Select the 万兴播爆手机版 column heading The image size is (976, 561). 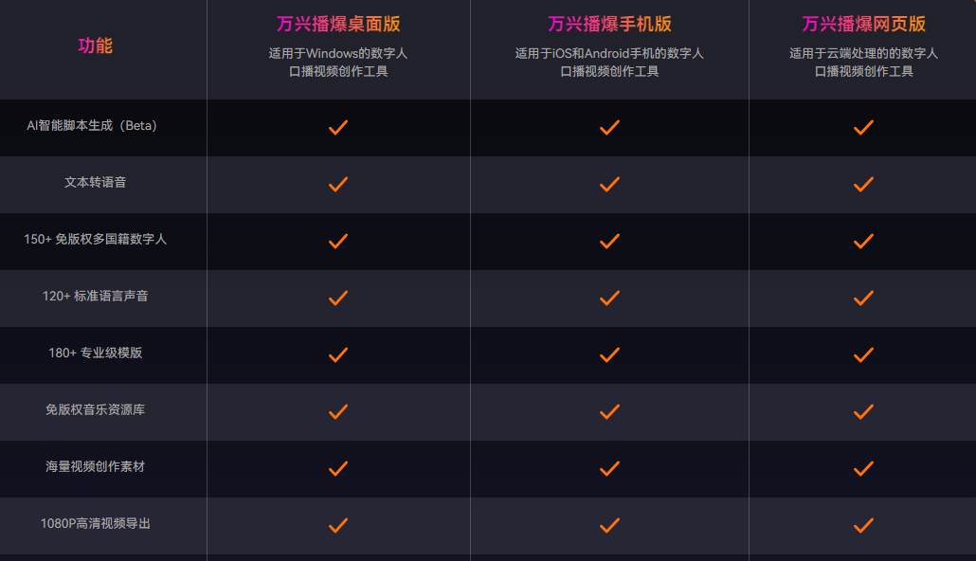click(609, 24)
